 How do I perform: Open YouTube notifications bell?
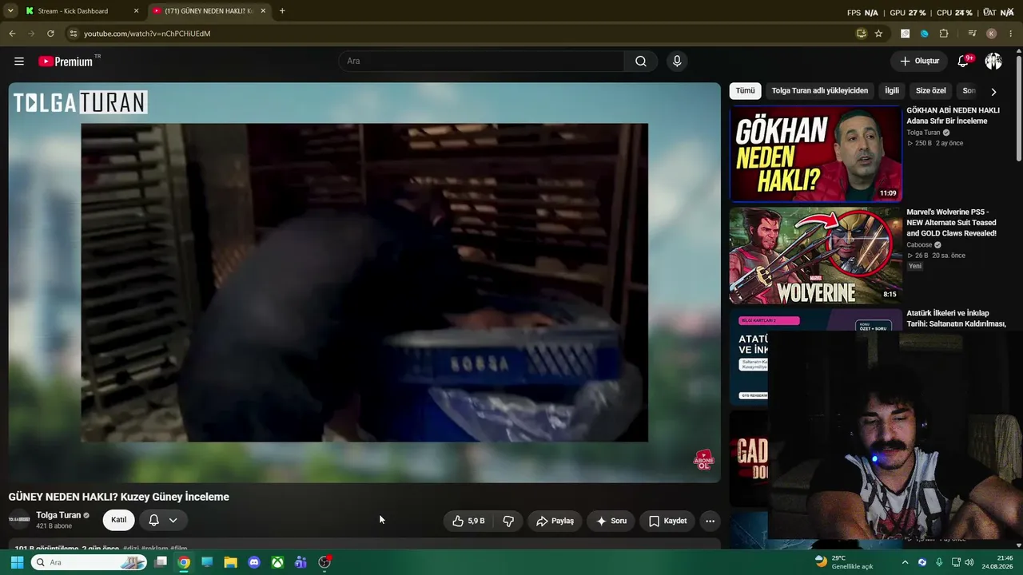tap(964, 61)
